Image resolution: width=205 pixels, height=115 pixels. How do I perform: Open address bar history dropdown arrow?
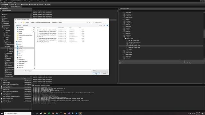[x=87, y=22]
